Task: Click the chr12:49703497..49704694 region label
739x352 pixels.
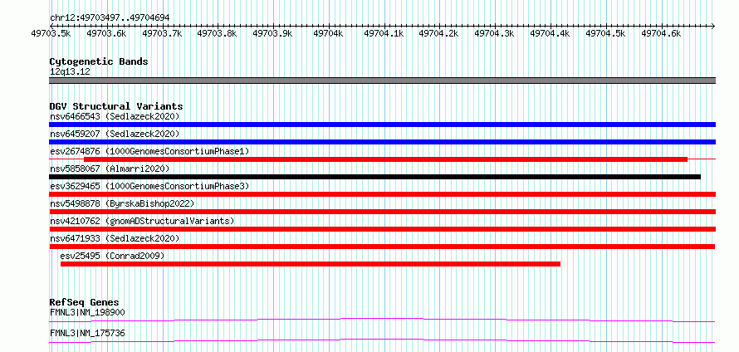Action: pos(110,17)
